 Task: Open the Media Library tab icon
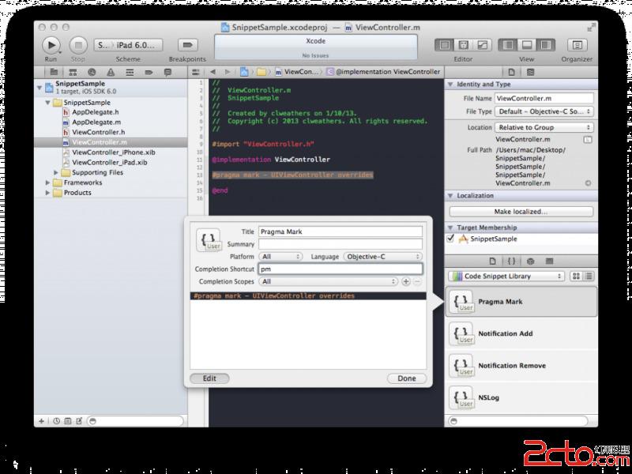[549, 261]
